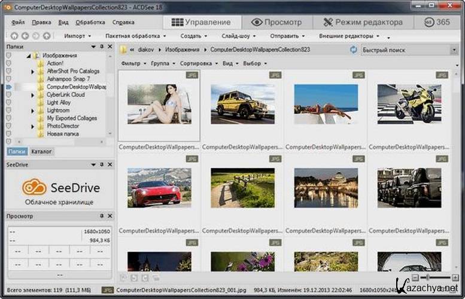Switch to the Режим редактора tab

[363, 22]
